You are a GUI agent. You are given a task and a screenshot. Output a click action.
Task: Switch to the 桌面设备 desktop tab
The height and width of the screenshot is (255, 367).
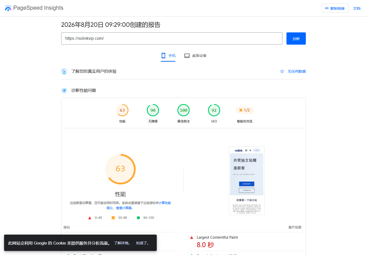tap(195, 56)
